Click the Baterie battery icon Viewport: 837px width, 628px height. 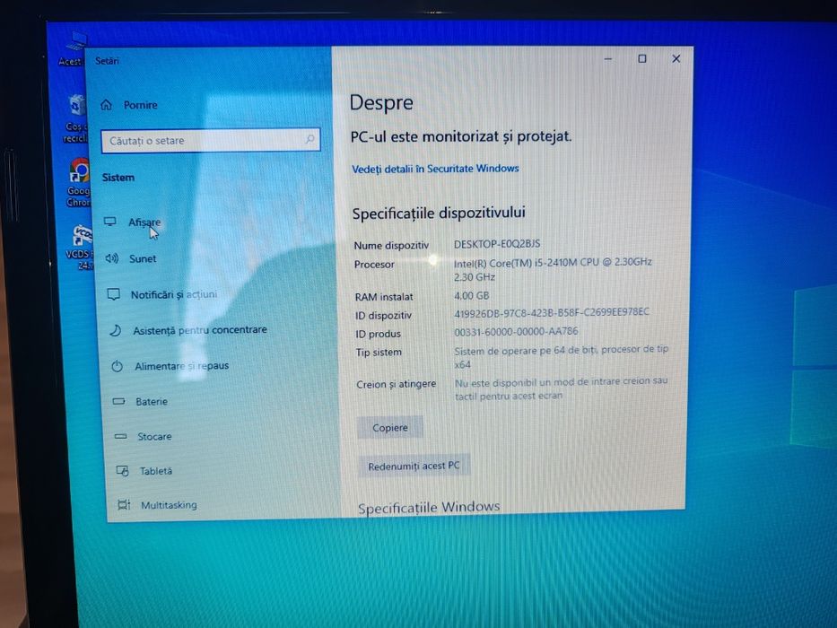pyautogui.click(x=118, y=401)
